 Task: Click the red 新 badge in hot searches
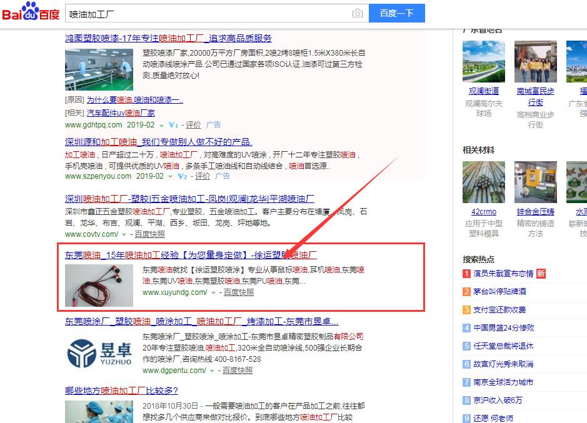pyautogui.click(x=541, y=274)
